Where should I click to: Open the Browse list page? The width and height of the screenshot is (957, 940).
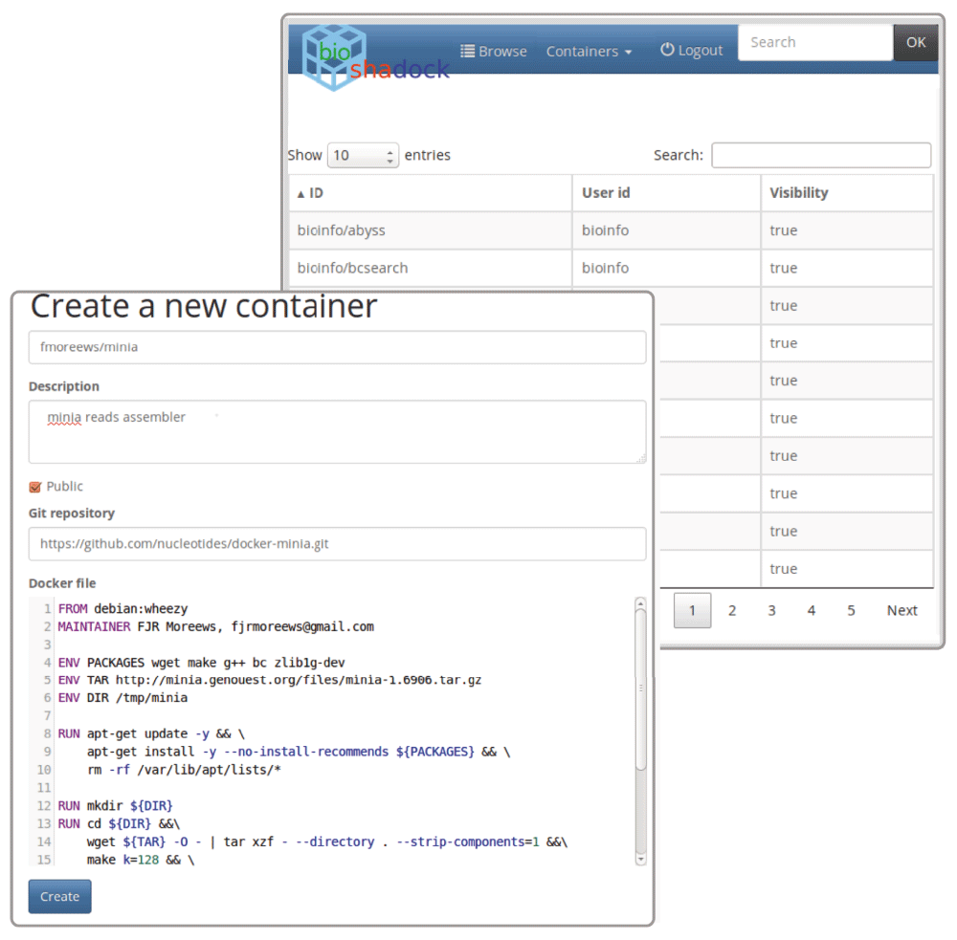(494, 52)
